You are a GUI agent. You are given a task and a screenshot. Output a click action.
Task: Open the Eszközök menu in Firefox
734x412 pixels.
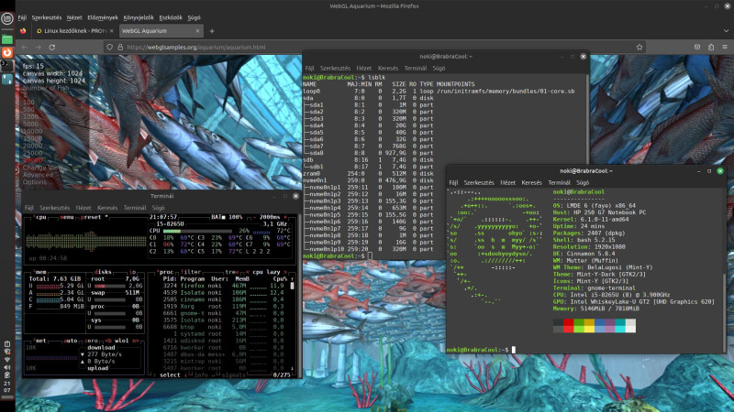point(171,17)
